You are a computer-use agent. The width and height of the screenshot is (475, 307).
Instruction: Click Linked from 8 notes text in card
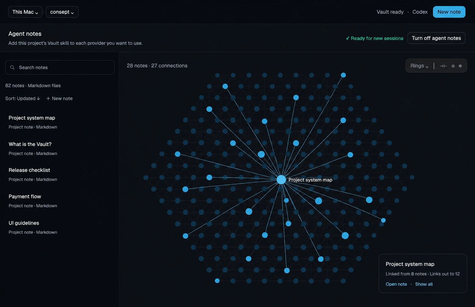pyautogui.click(x=406, y=274)
